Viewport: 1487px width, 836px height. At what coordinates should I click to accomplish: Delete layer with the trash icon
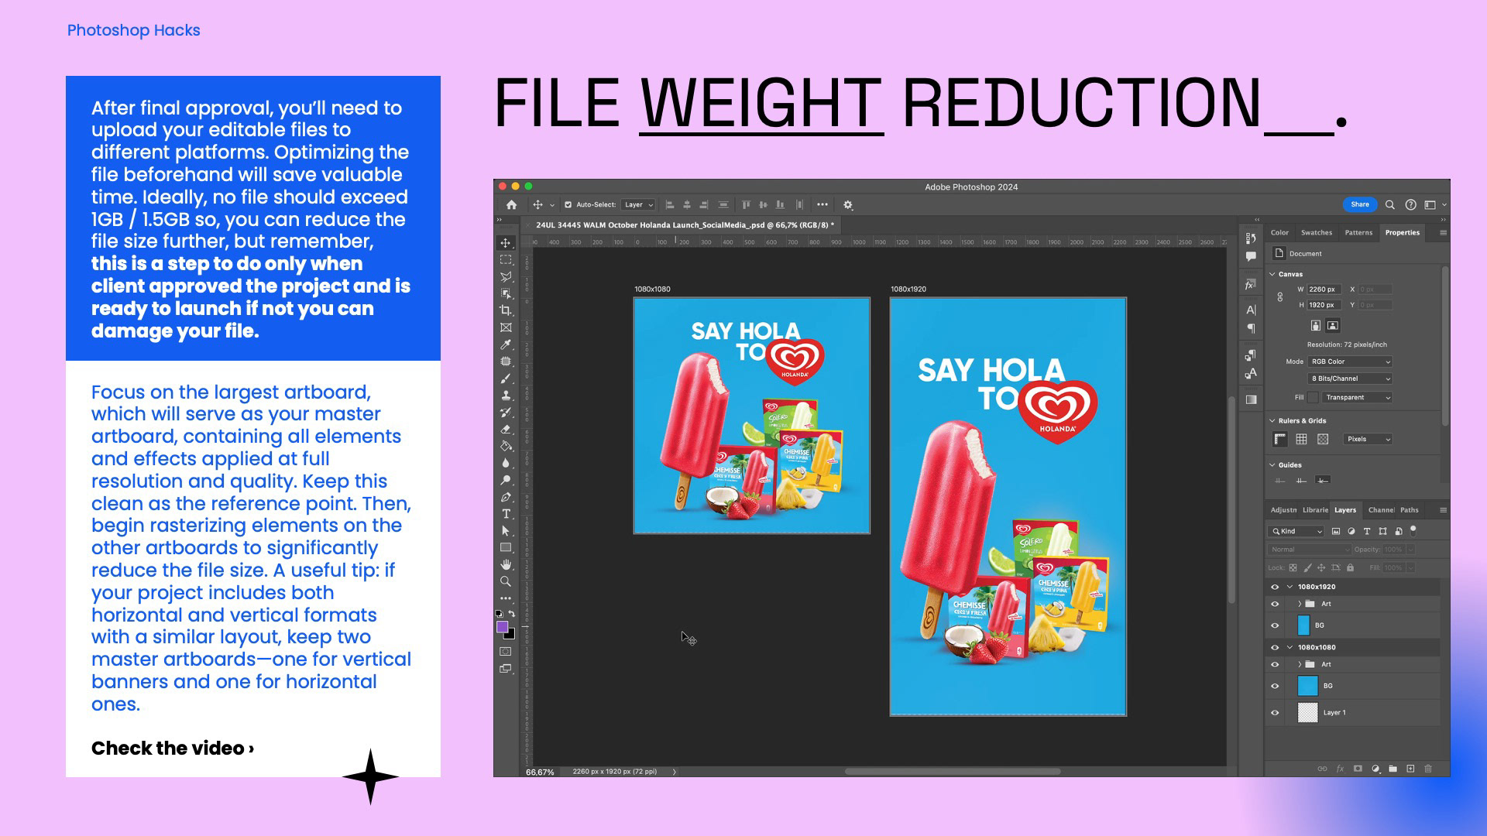[x=1428, y=769]
